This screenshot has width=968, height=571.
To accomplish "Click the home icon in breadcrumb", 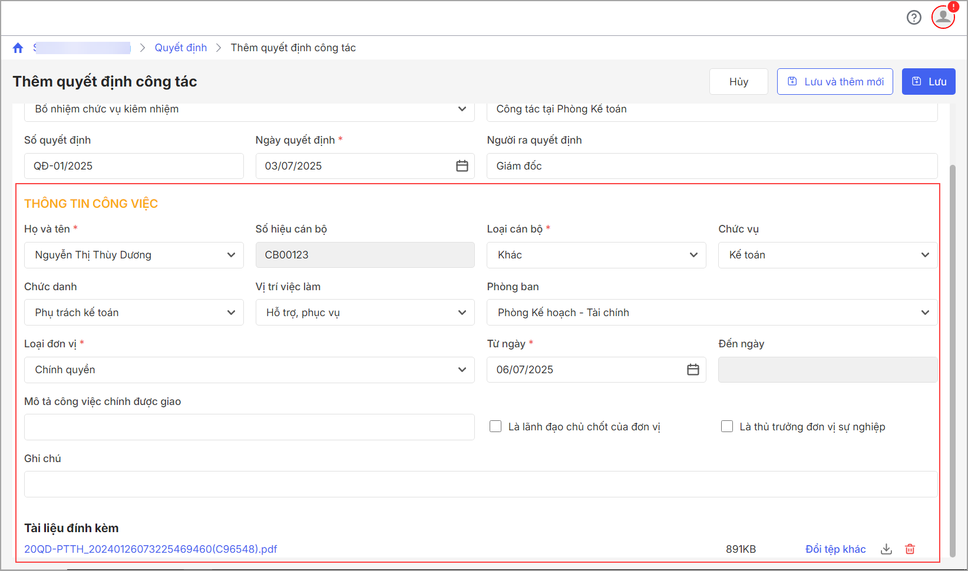I will pyautogui.click(x=18, y=48).
